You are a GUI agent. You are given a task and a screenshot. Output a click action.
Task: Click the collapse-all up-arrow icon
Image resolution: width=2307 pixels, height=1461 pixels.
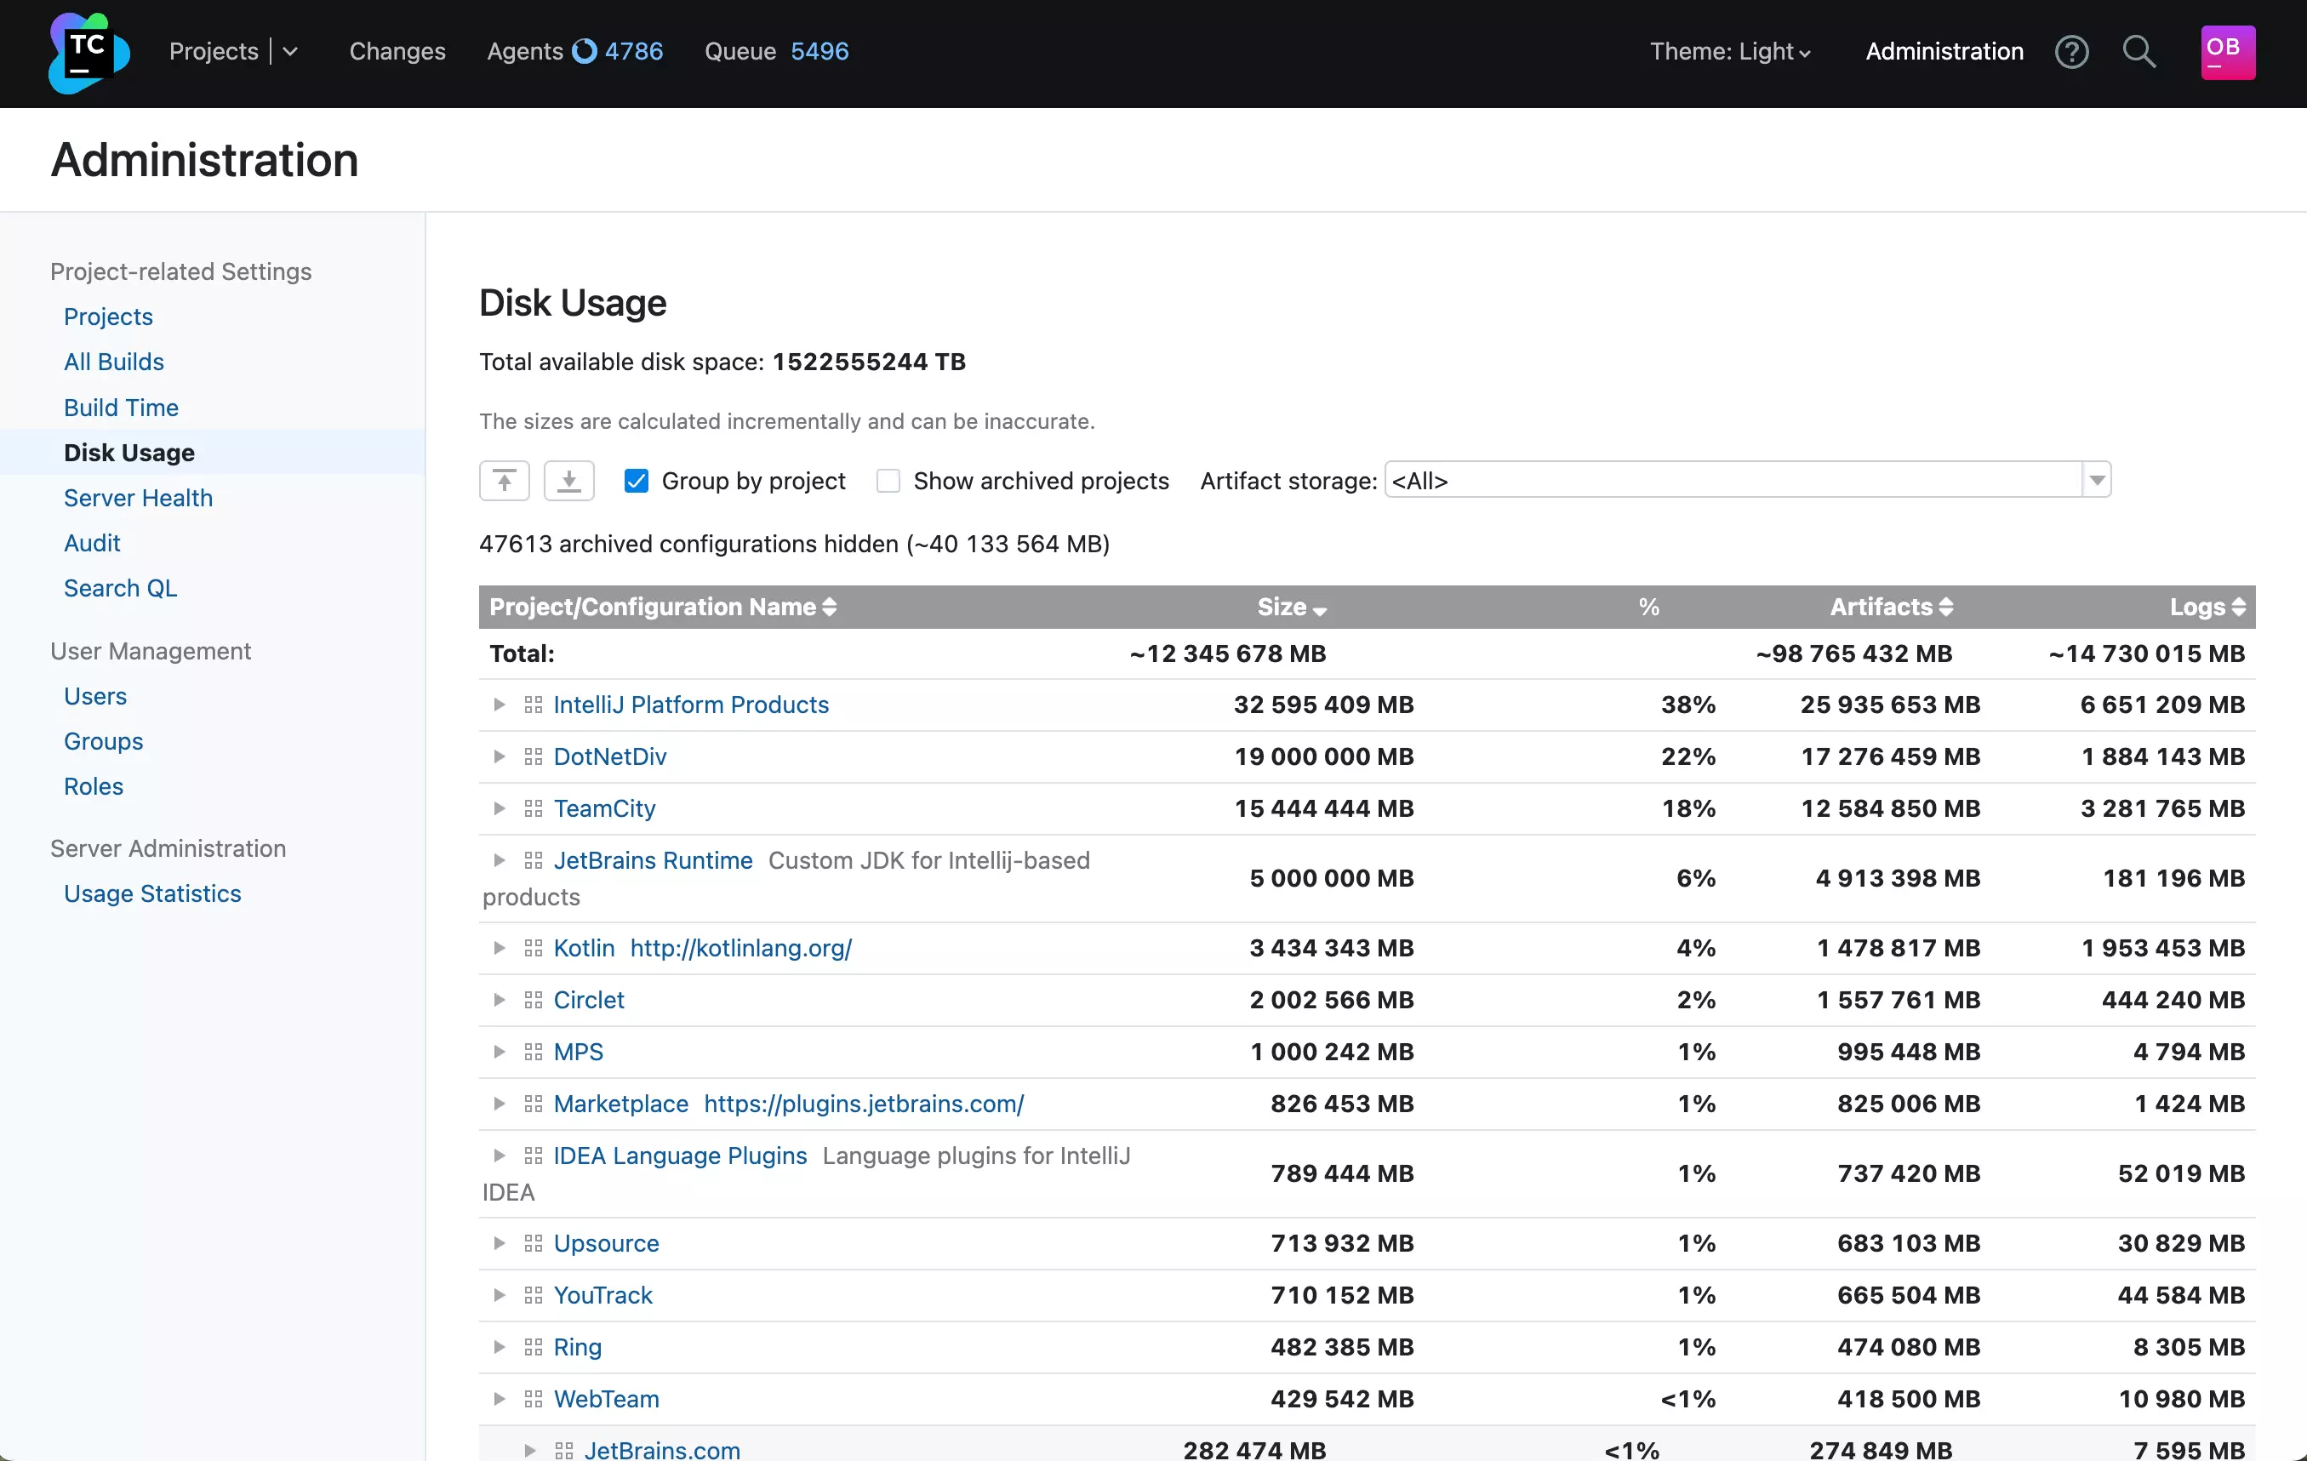coord(504,480)
